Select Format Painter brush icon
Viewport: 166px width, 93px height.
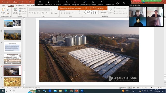tap(8, 14)
